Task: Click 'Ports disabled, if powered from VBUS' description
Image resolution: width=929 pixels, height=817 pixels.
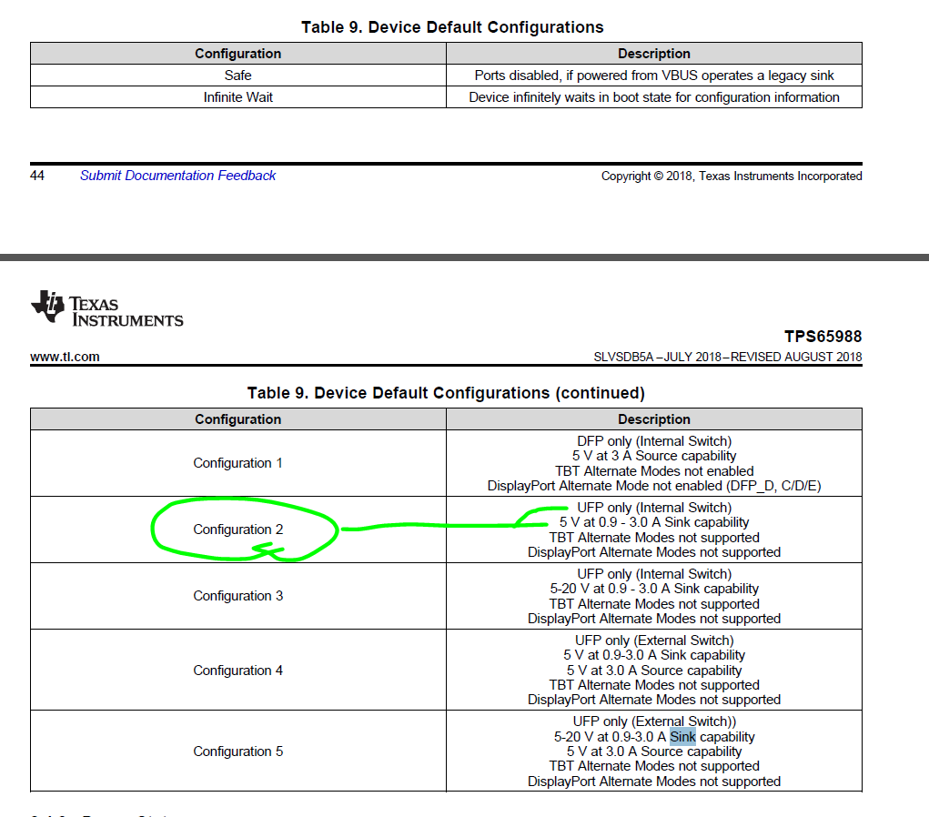Action: [654, 76]
